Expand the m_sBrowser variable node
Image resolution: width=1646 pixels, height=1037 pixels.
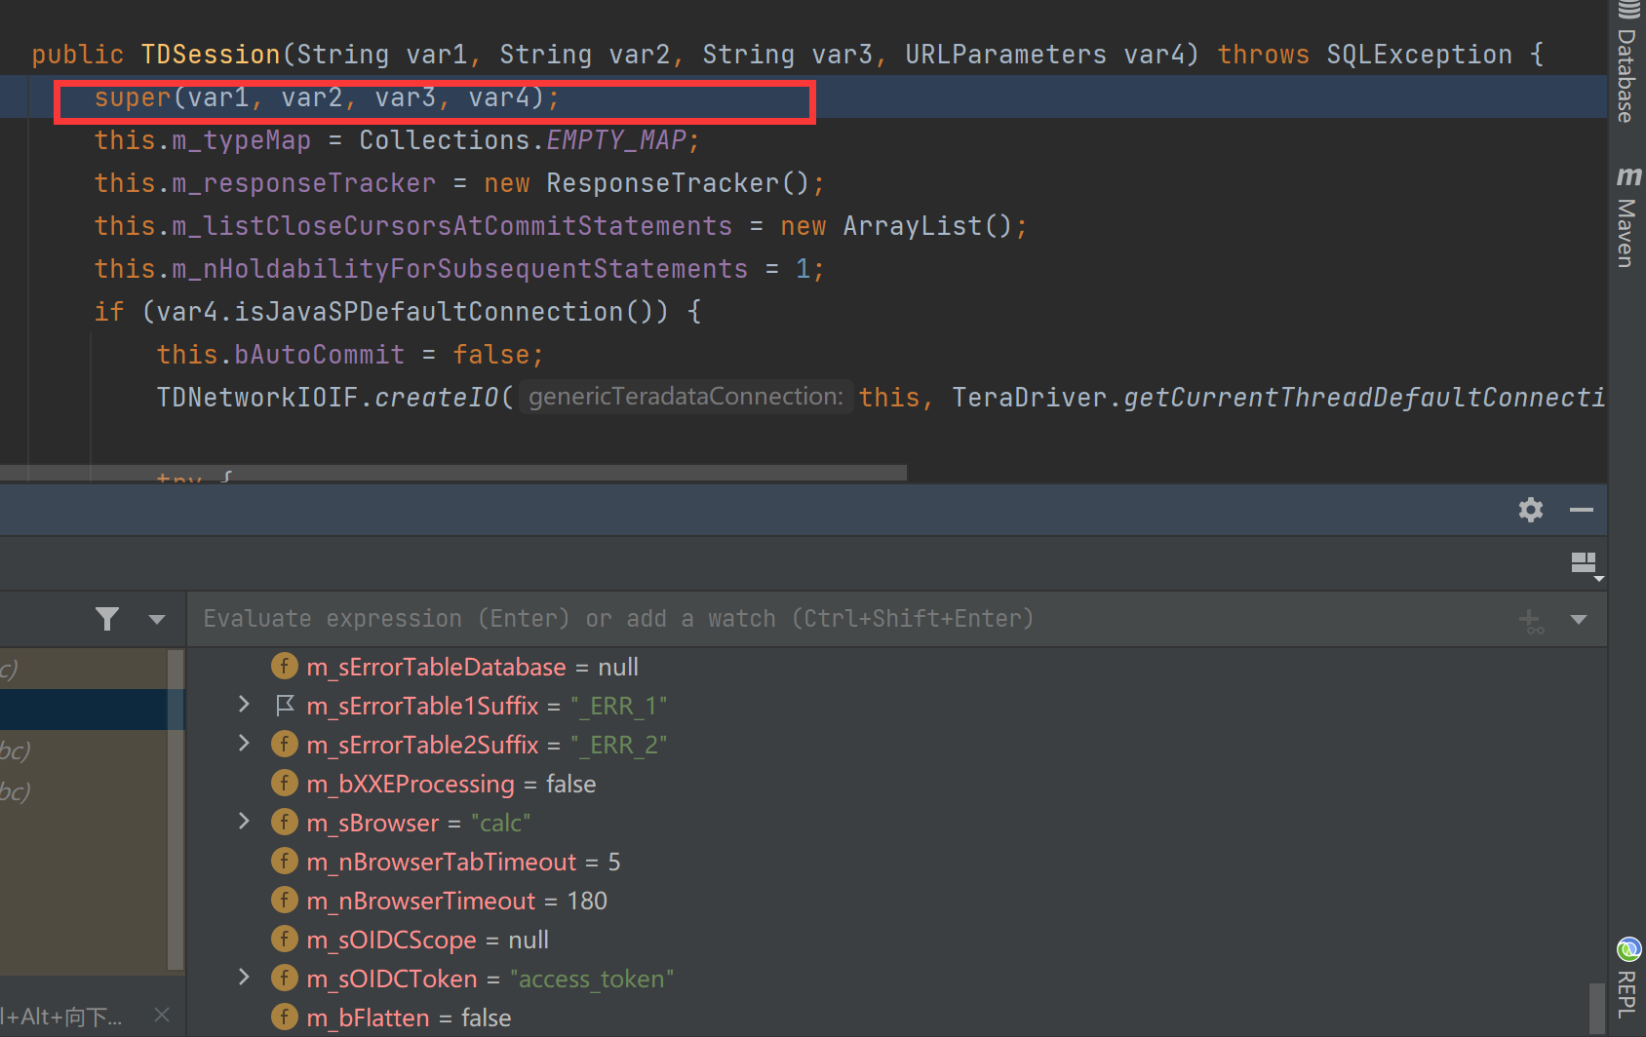pyautogui.click(x=244, y=822)
